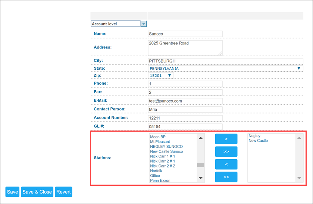Click up arrow of assigned stations scrollbar
The height and width of the screenshot is (204, 313).
(x=299, y=138)
